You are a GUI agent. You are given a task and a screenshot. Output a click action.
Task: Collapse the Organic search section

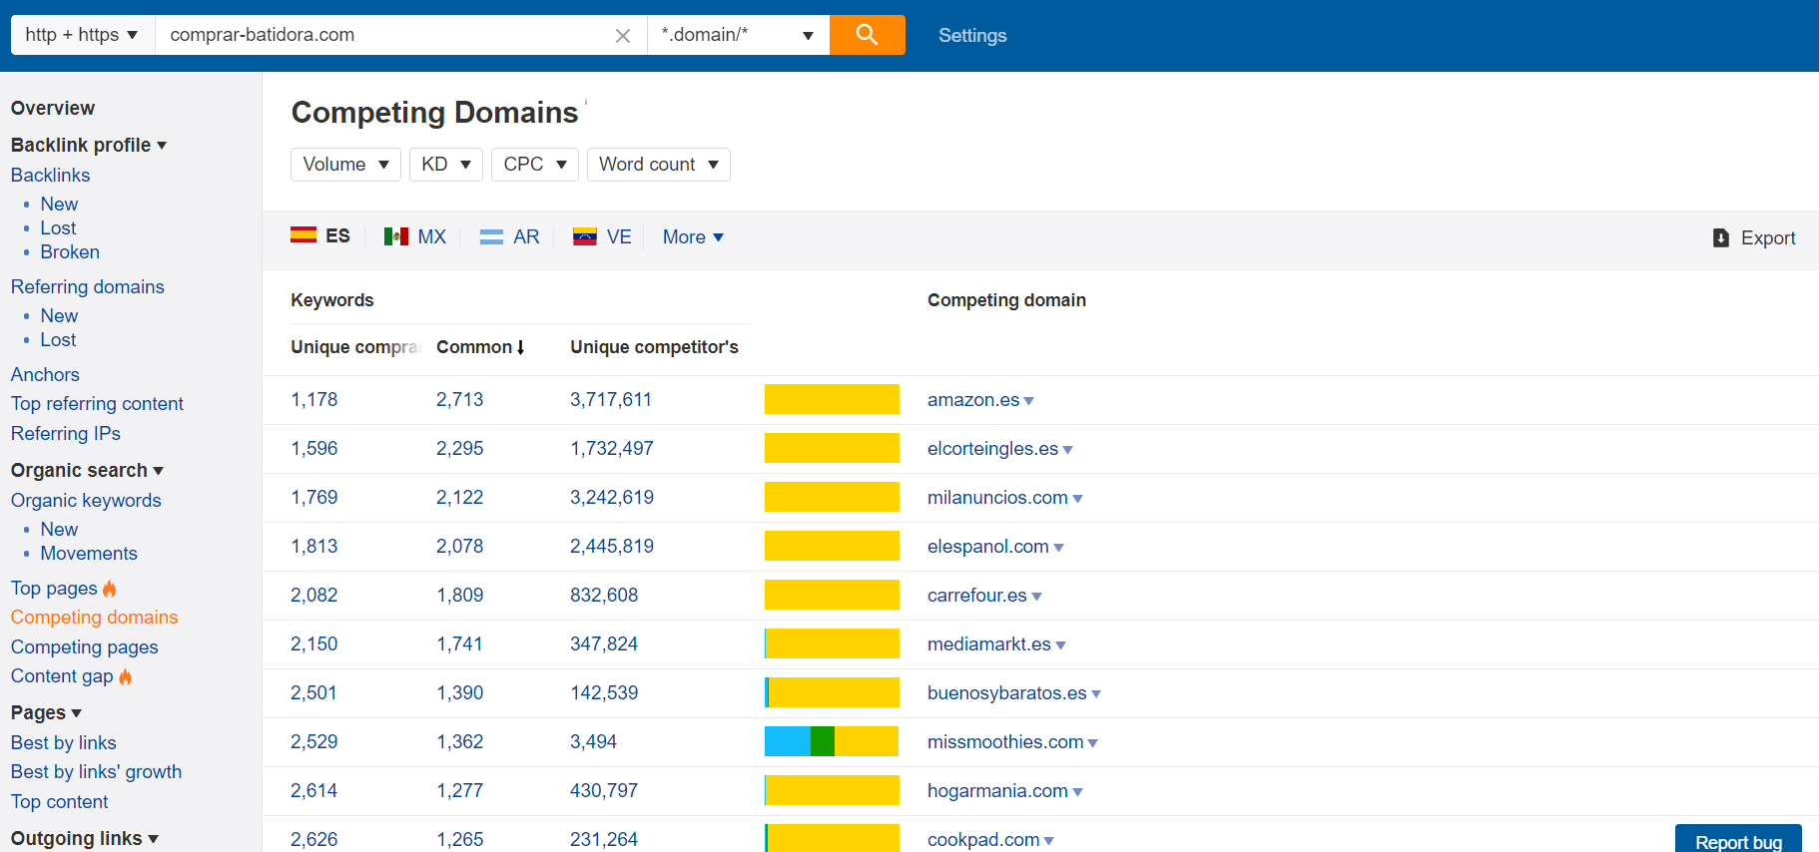point(87,470)
